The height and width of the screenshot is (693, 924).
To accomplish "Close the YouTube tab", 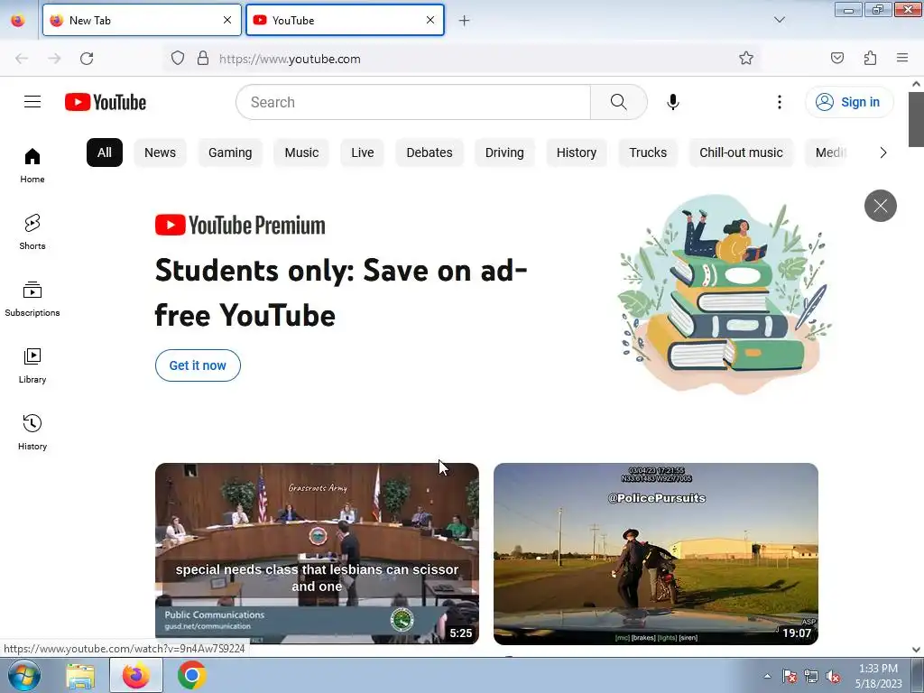I will click(430, 20).
